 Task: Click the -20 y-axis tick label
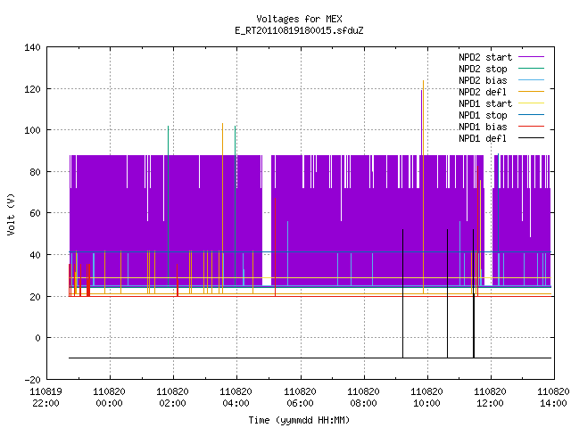(x=32, y=380)
